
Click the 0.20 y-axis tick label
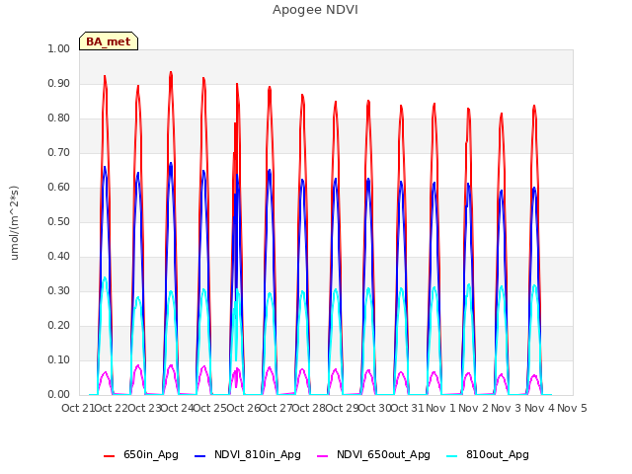click(x=59, y=325)
